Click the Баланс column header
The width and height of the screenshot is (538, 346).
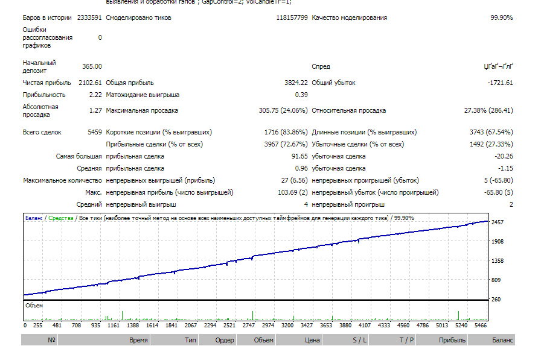point(492,340)
